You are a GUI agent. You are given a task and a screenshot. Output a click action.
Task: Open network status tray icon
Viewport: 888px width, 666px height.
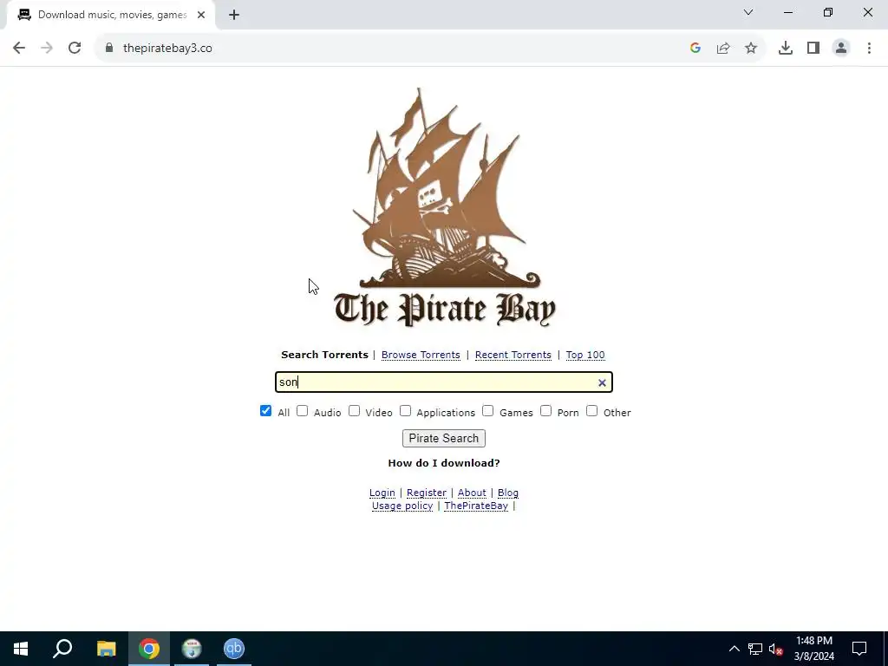click(755, 649)
